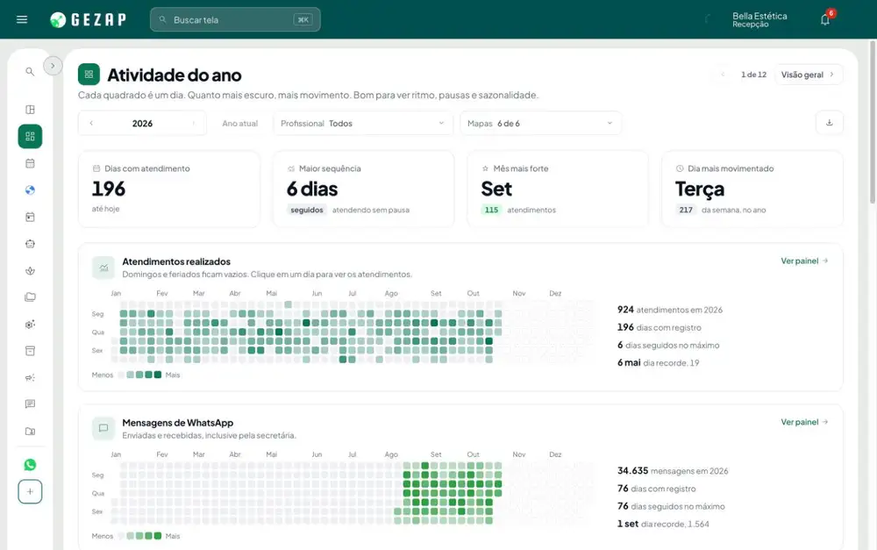Click '196 dias com registro' statistic
The image size is (877, 550).
pos(659,327)
